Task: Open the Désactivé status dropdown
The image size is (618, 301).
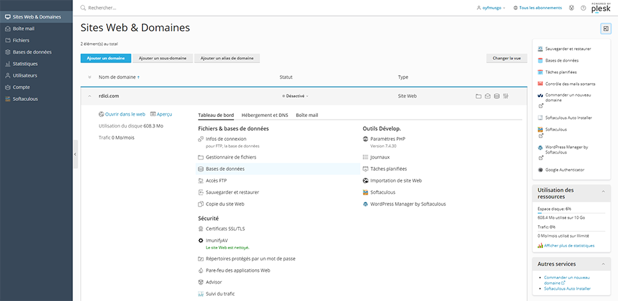Action: click(295, 96)
